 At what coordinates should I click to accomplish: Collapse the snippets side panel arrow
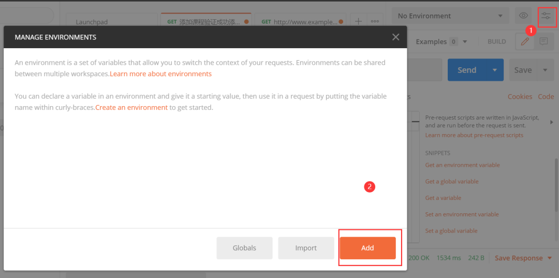552,122
